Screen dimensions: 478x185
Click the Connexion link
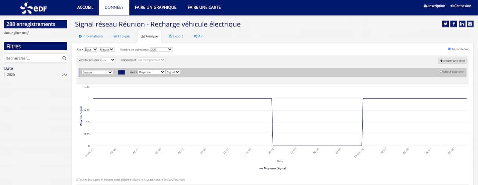pyautogui.click(x=460, y=6)
